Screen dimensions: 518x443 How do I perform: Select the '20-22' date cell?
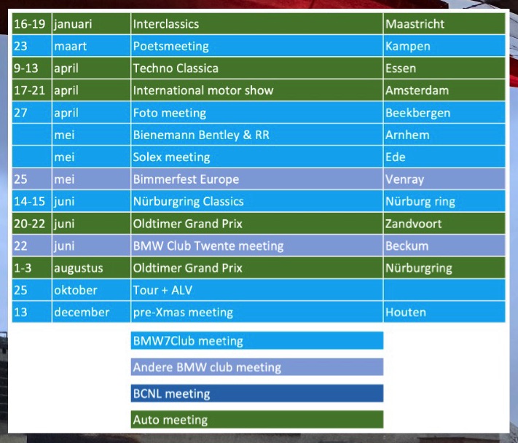coord(32,224)
